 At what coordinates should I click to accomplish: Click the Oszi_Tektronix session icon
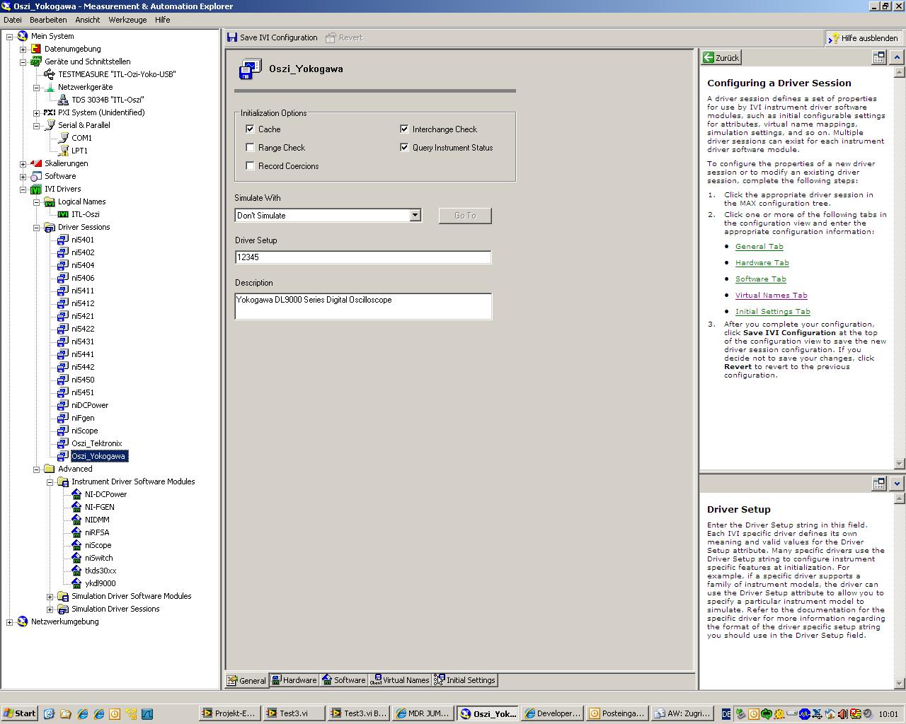pos(63,443)
